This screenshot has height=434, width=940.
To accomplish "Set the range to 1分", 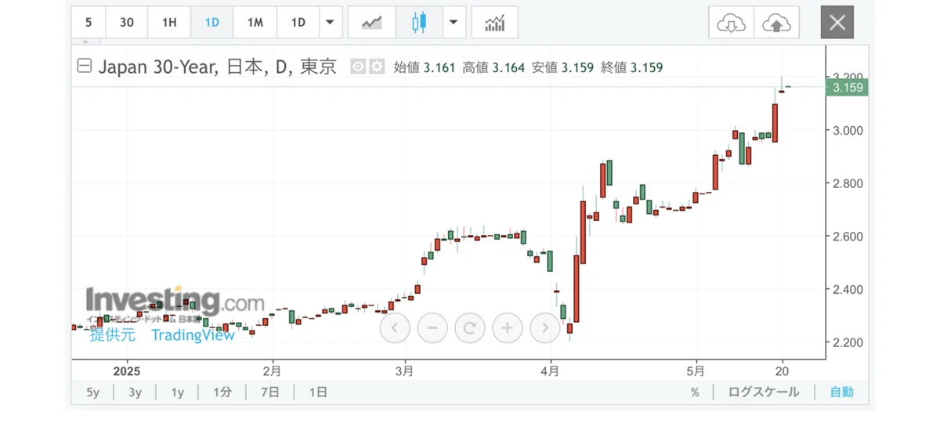I will coord(222,392).
